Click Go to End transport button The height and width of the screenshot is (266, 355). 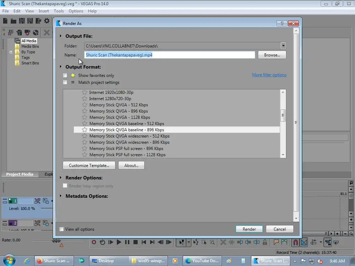152,242
